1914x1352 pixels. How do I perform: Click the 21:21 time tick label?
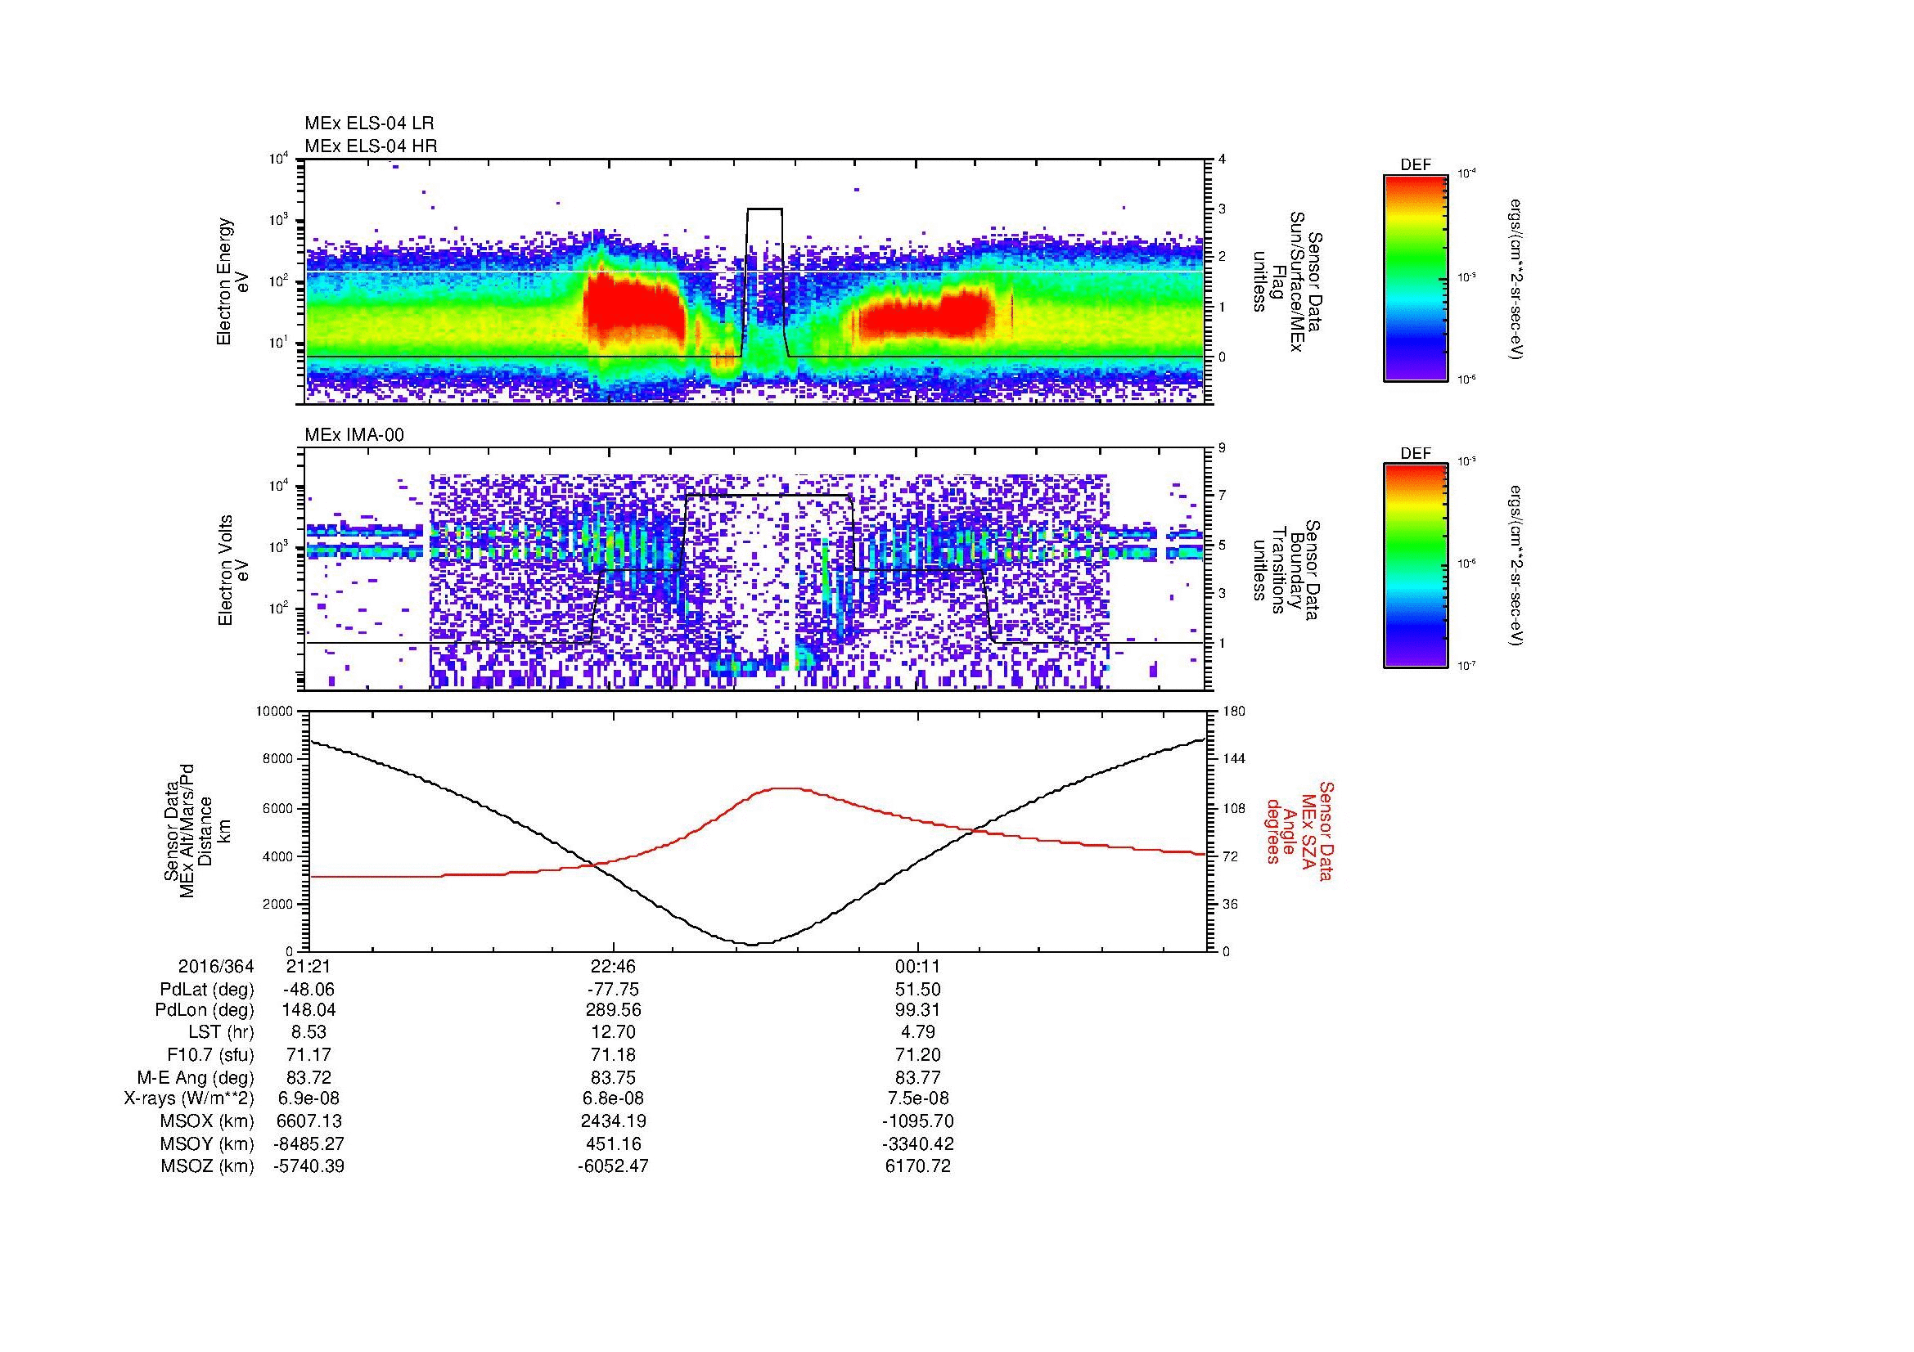[308, 967]
